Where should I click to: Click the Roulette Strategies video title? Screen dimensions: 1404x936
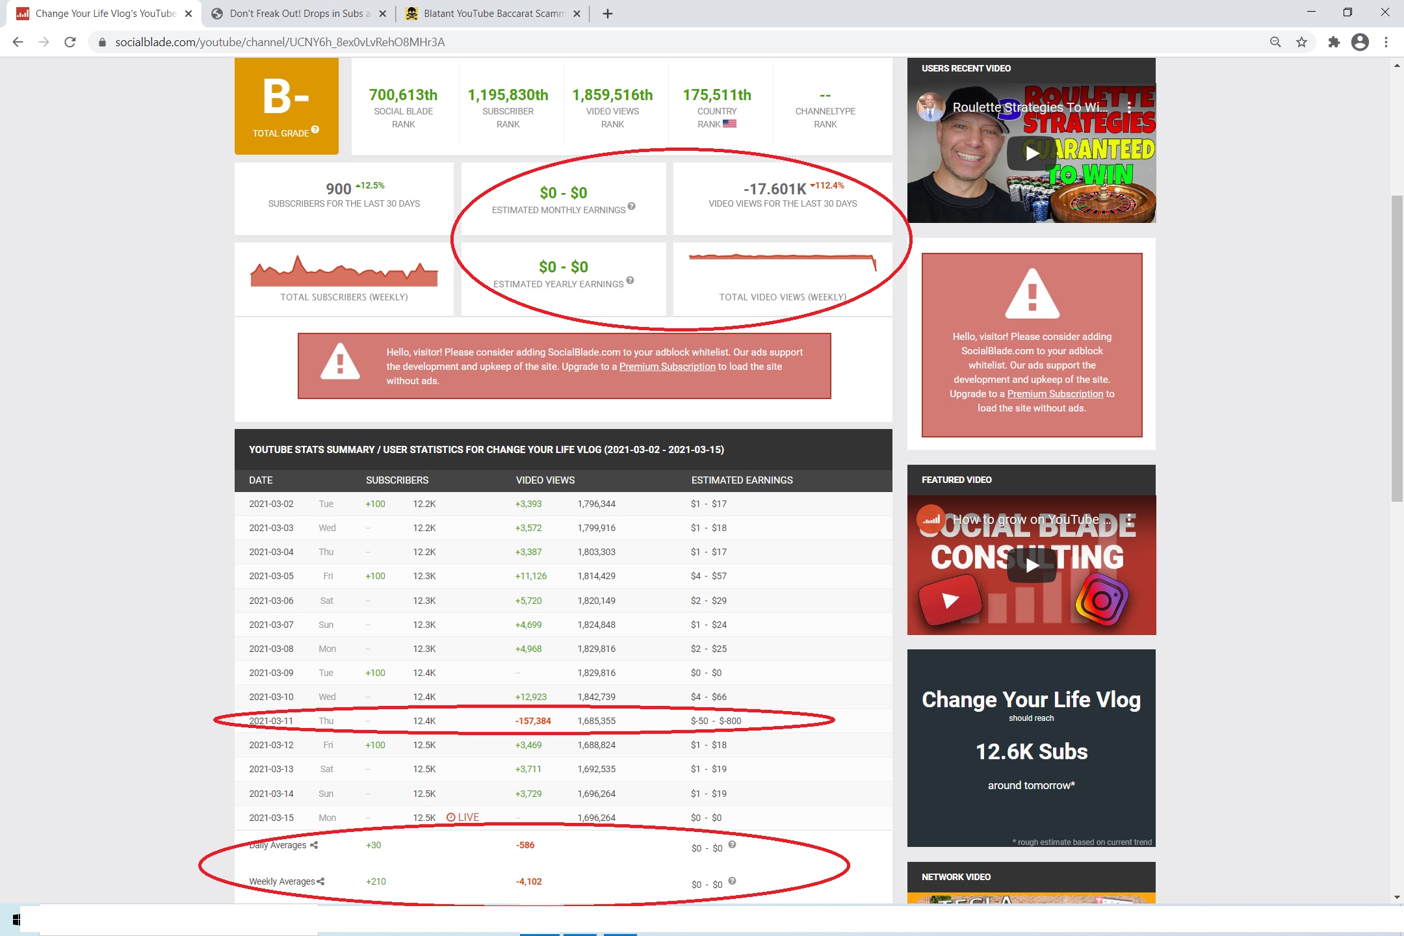click(x=1030, y=107)
